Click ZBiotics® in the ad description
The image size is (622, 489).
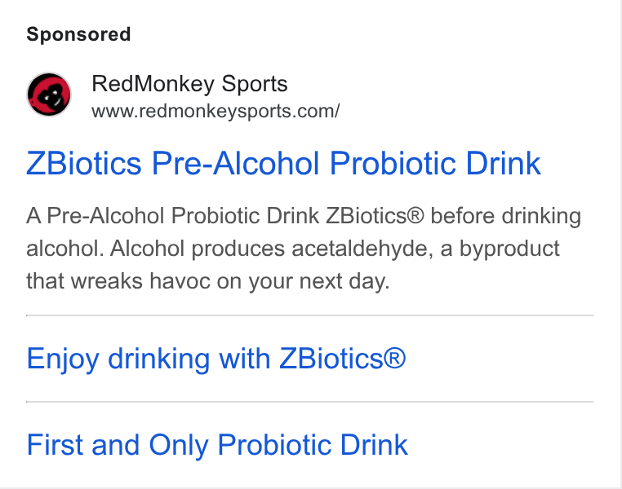[375, 216]
